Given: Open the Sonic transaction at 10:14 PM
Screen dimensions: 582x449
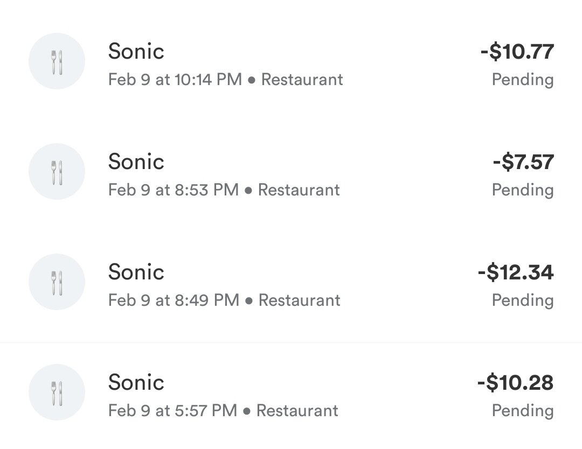Looking at the screenshot, I should [136, 52].
